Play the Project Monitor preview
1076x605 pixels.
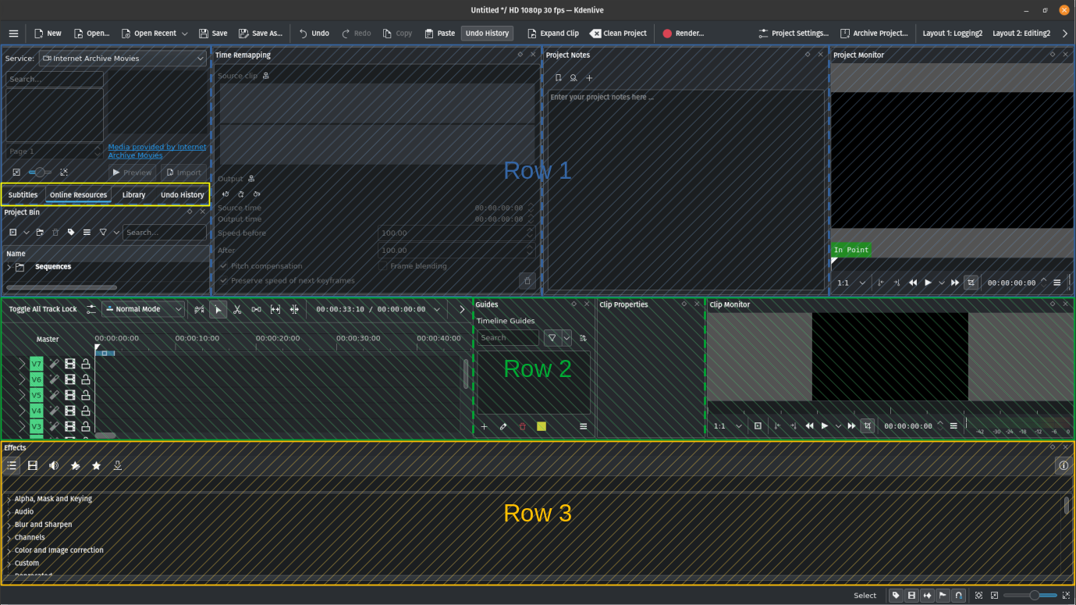[x=928, y=283]
